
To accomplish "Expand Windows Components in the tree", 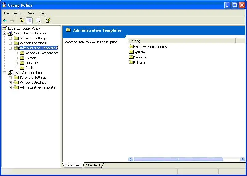I will [16, 53].
